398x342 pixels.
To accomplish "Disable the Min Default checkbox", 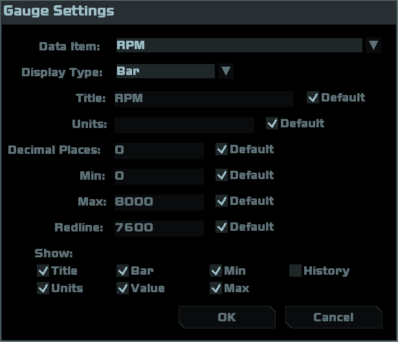I will pyautogui.click(x=222, y=175).
